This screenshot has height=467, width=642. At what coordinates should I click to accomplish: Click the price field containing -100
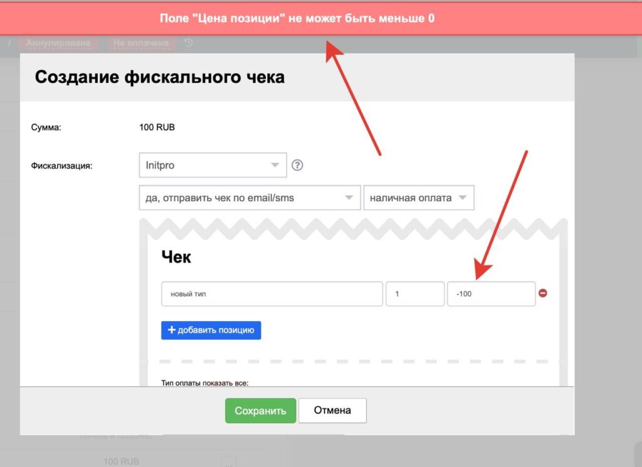point(491,293)
